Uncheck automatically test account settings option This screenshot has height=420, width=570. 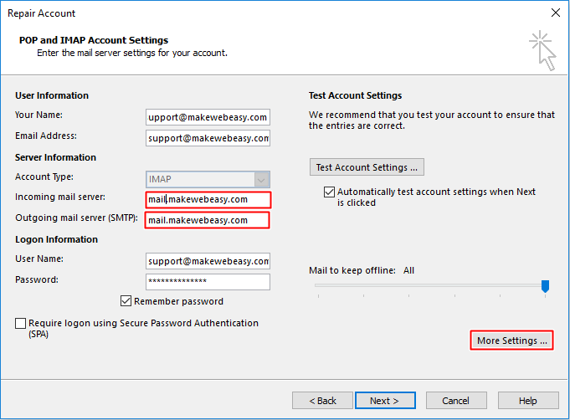pyautogui.click(x=329, y=192)
